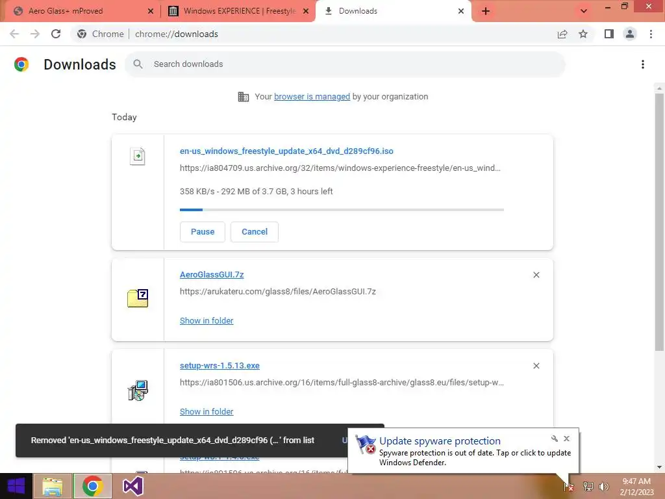This screenshot has height=499, width=665.
Task: Click the arukateru.com source URL
Action: tap(278, 292)
